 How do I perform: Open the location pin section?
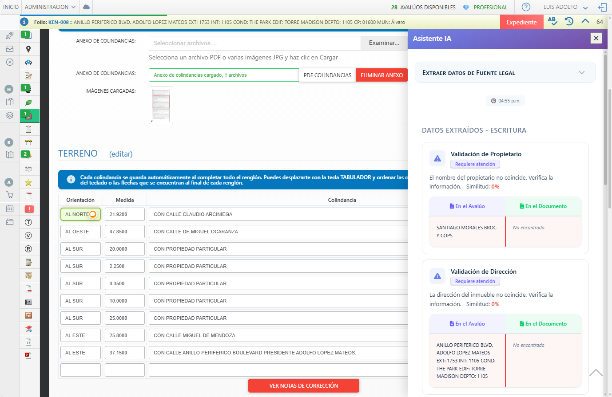[x=28, y=49]
